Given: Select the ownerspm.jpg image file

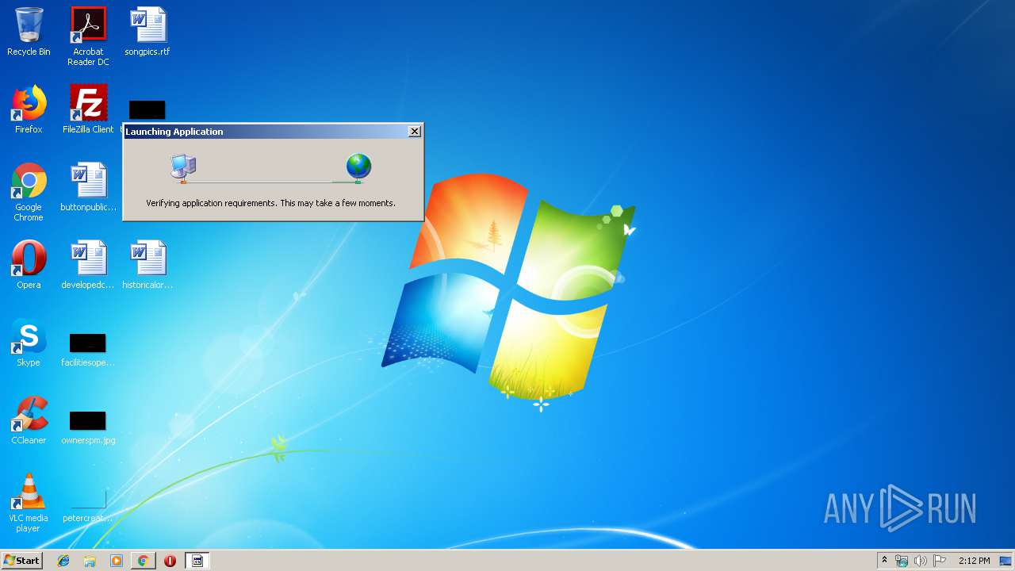Looking at the screenshot, I should (x=88, y=427).
